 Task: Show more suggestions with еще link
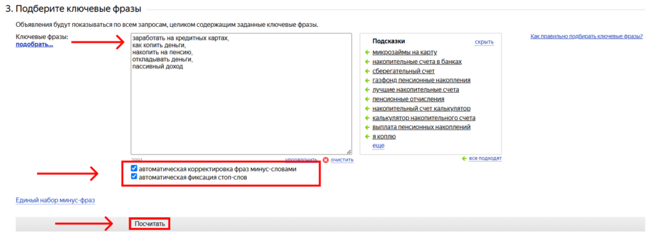point(379,146)
